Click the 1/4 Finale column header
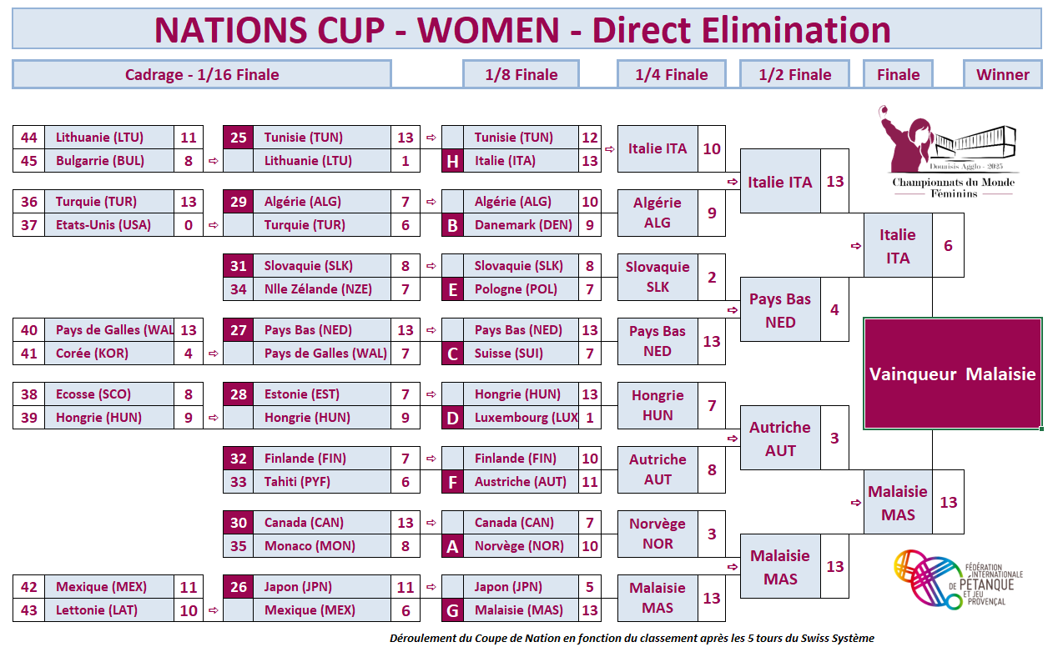The height and width of the screenshot is (647, 1058). pos(672,74)
